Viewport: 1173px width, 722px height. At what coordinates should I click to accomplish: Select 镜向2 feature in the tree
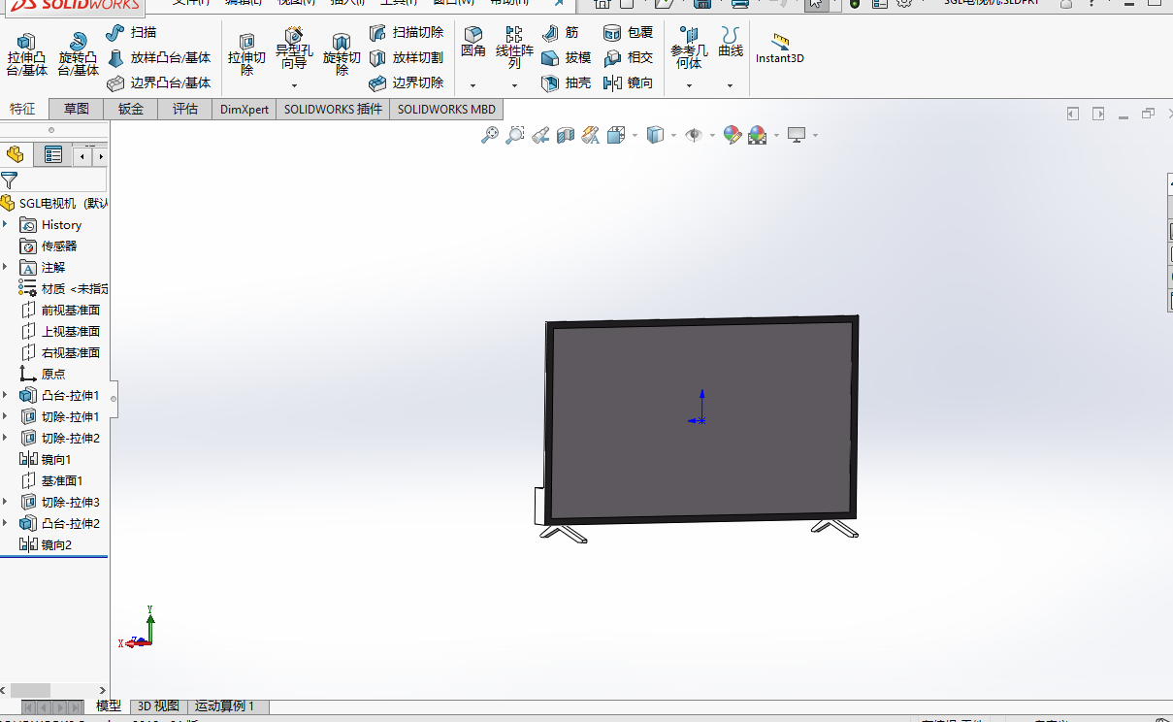coord(46,544)
